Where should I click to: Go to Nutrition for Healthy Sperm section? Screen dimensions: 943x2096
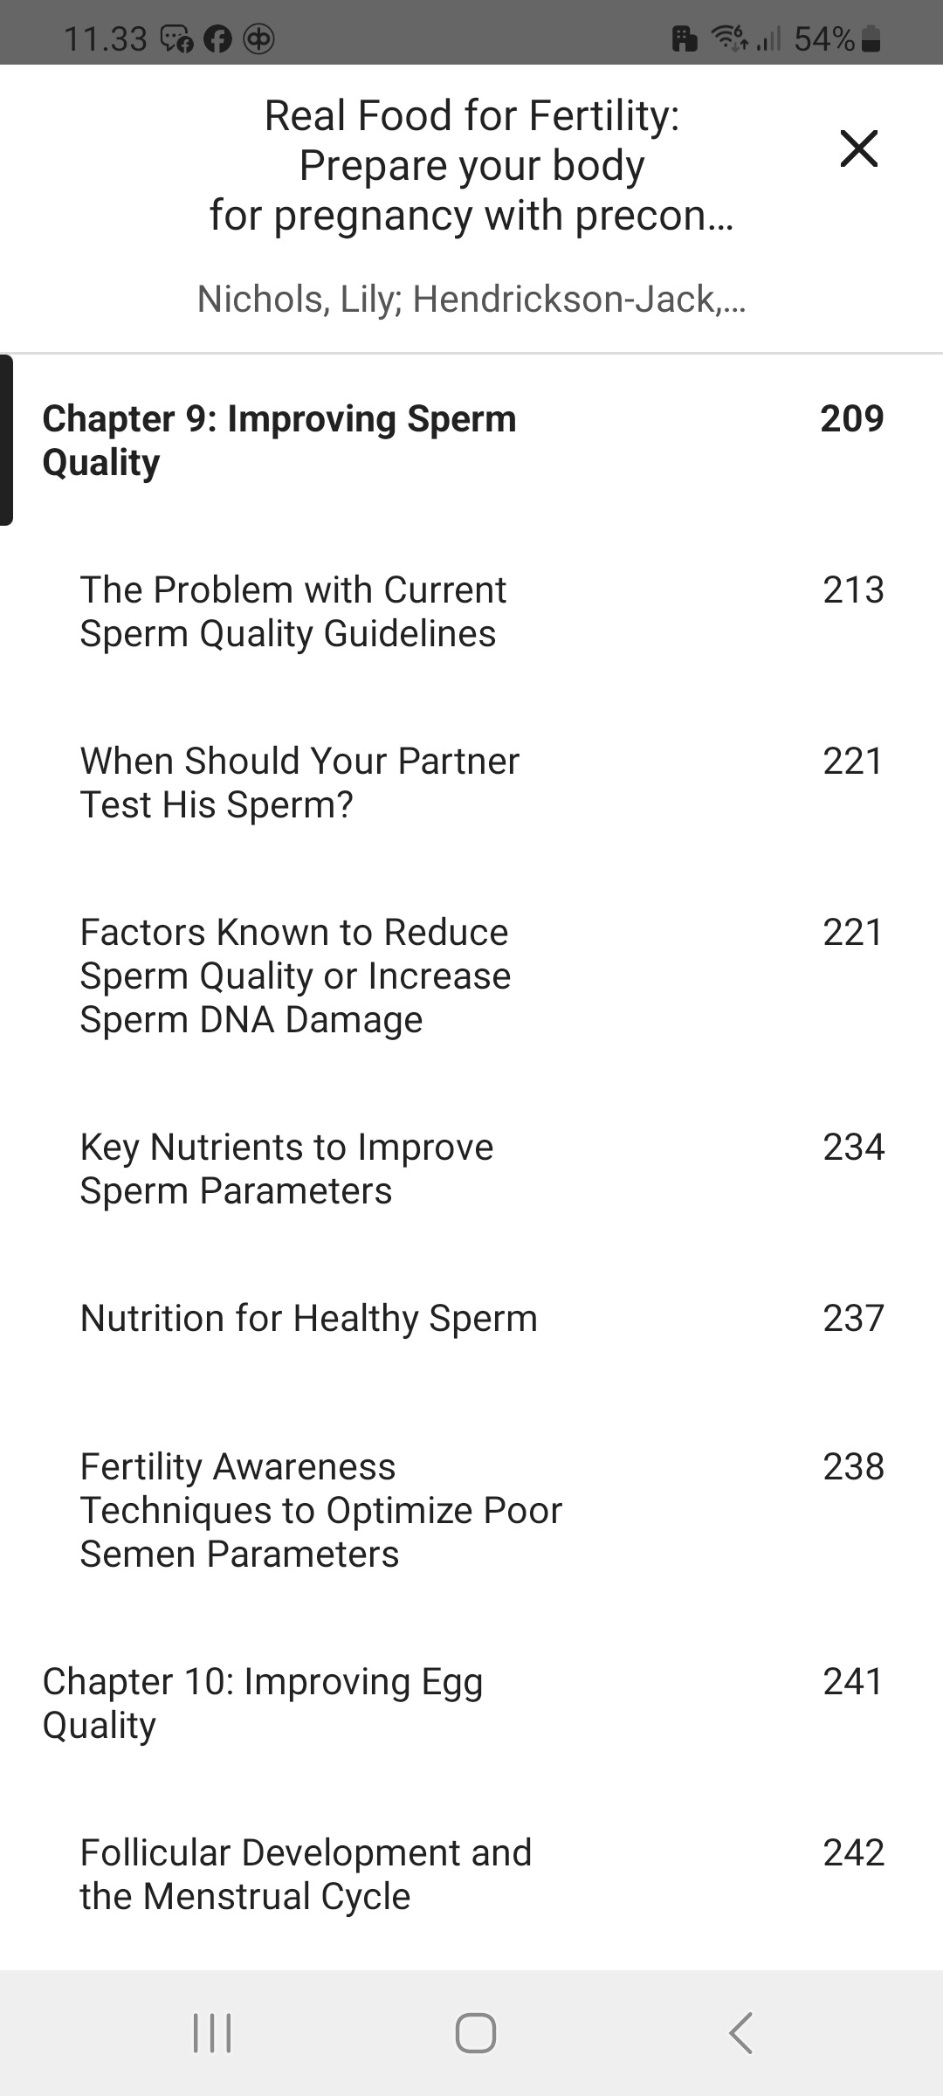pyautogui.click(x=308, y=1318)
